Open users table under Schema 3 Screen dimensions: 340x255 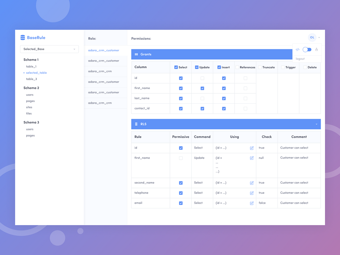click(30, 129)
